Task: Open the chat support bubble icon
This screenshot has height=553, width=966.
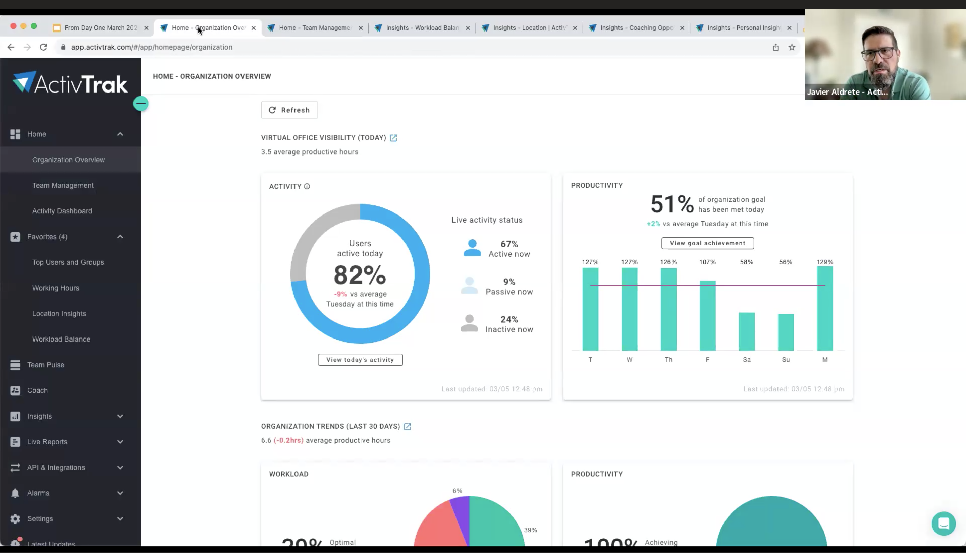Action: (943, 524)
